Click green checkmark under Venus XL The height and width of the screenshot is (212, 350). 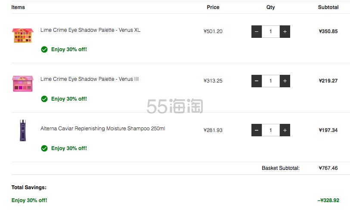(44, 49)
